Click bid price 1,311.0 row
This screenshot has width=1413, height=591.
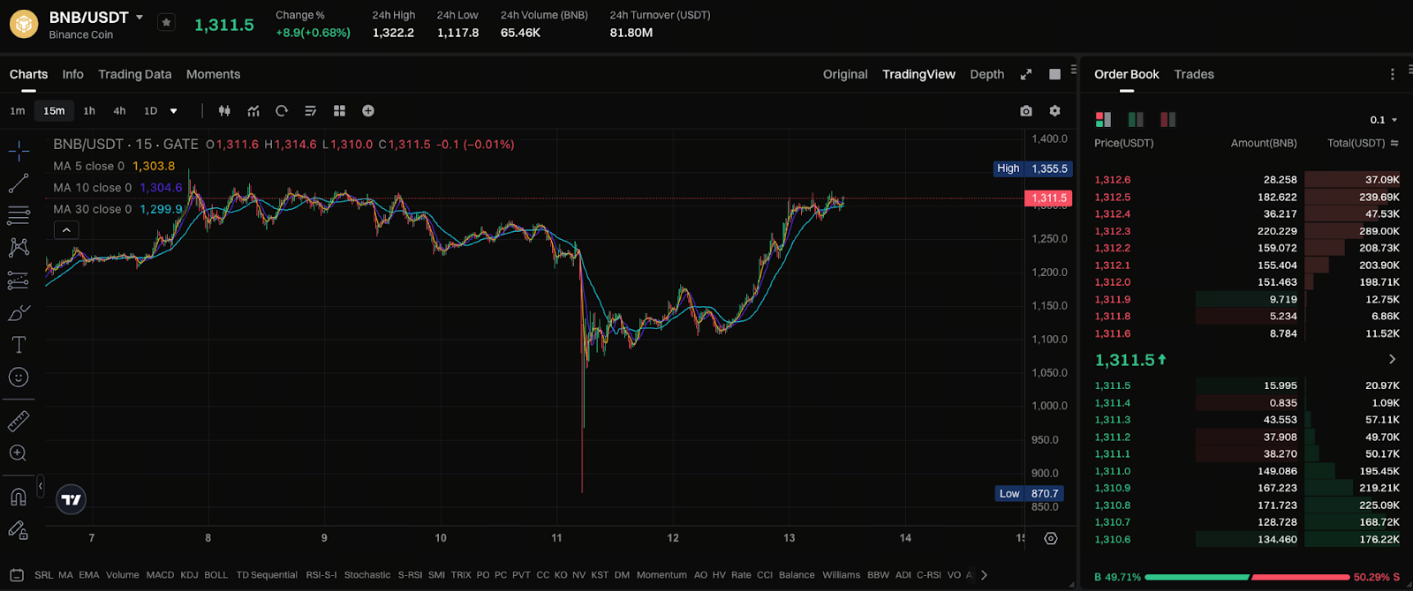(1247, 471)
